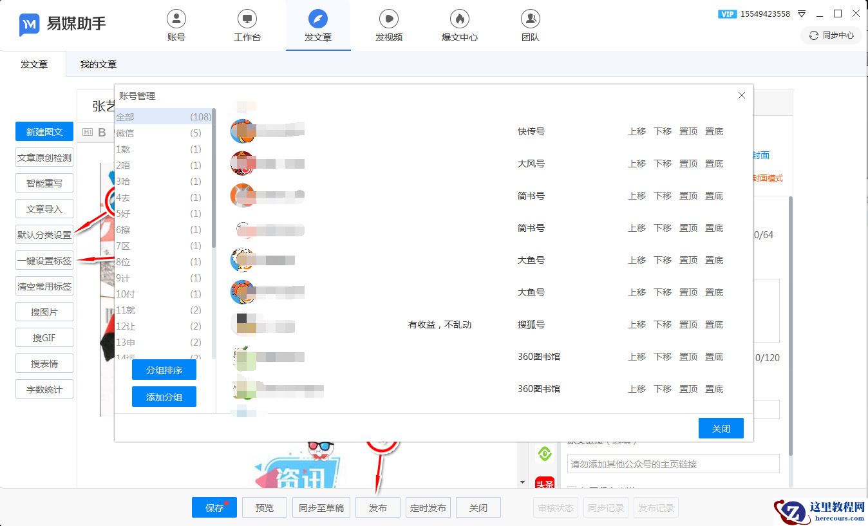Move the 大风号 account up with 上移

(x=637, y=164)
